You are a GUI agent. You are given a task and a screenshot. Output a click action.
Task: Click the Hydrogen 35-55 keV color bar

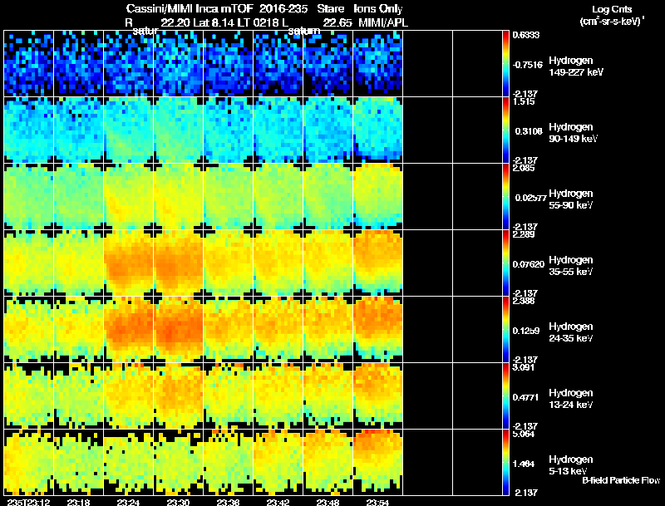tap(505, 263)
